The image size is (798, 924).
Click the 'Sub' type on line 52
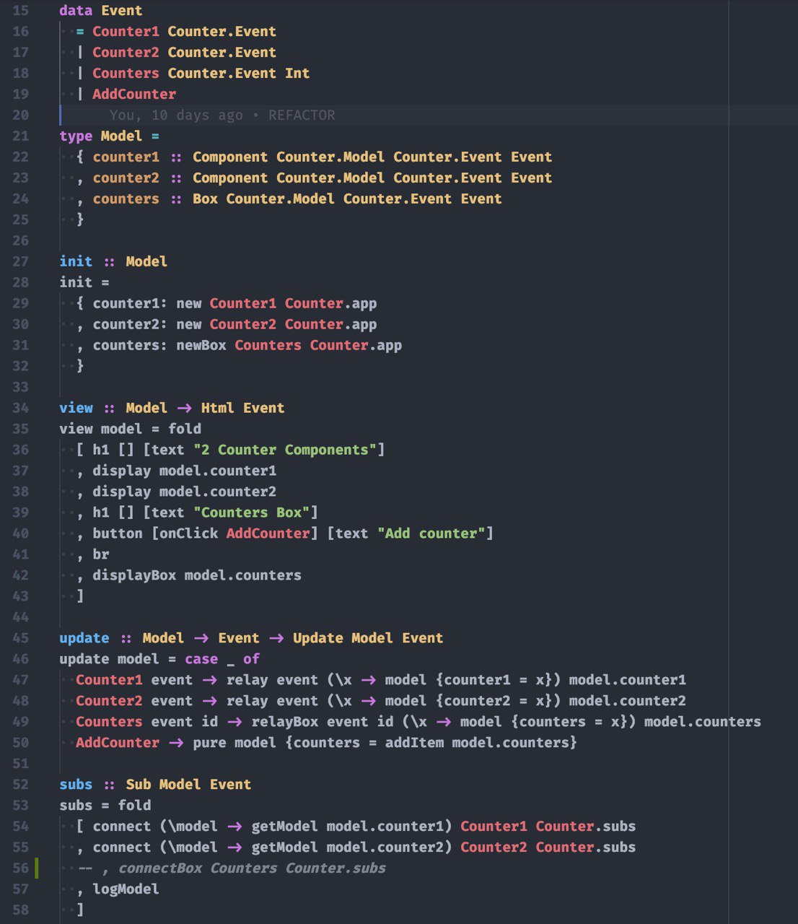[139, 785]
